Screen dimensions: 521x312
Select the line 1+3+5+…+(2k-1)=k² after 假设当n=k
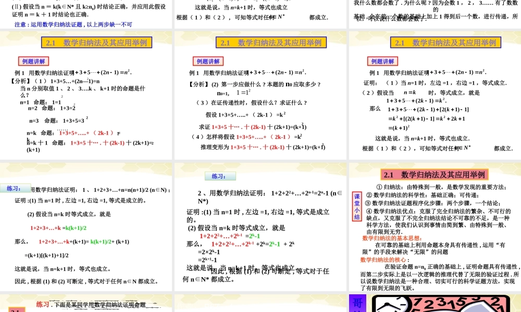coord(416,100)
